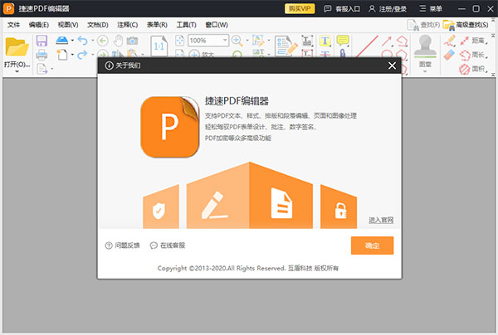
Task: Expand the 图章 stamp dropdown
Action: pos(425,71)
